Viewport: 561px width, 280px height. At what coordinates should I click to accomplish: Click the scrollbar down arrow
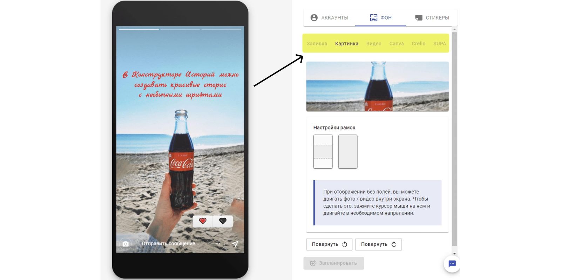click(x=454, y=253)
